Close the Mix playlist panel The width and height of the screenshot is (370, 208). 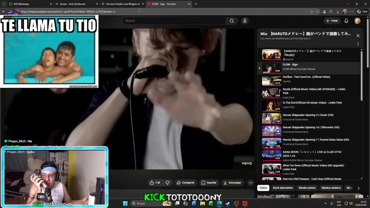pyautogui.click(x=358, y=36)
